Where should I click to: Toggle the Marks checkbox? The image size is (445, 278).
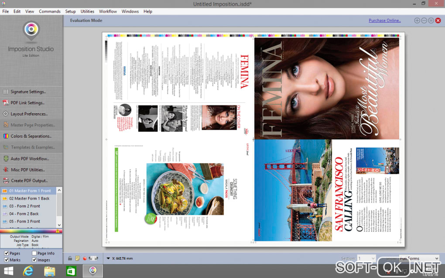[6, 260]
